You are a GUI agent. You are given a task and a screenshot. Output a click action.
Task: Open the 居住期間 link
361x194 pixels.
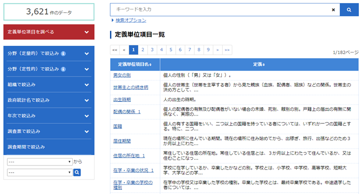click(x=122, y=141)
